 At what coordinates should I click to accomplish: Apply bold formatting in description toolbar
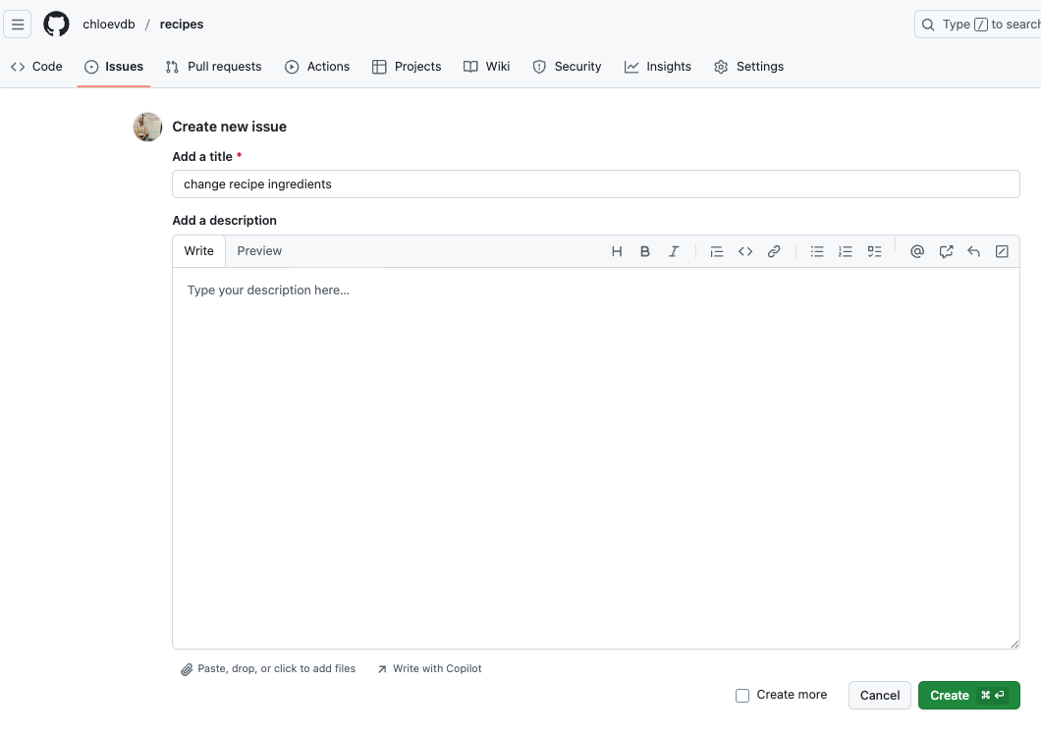pos(645,251)
